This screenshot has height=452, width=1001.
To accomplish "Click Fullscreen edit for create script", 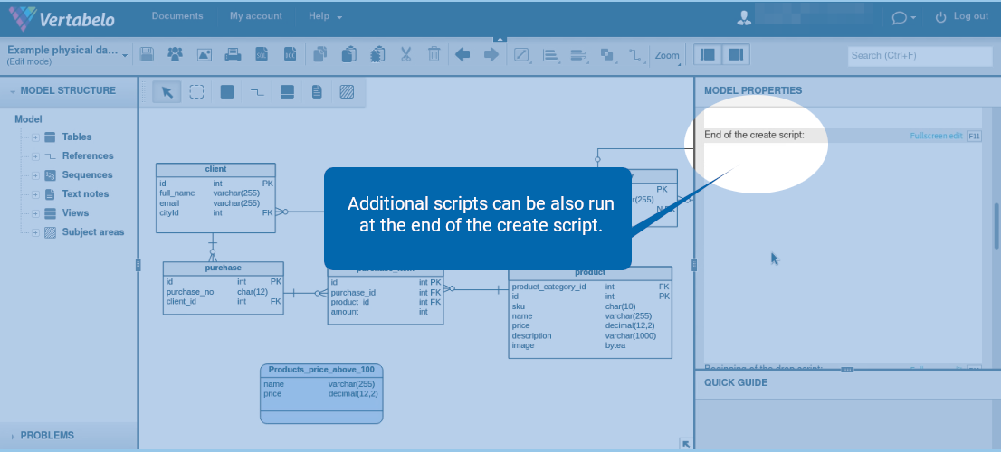I will (936, 136).
